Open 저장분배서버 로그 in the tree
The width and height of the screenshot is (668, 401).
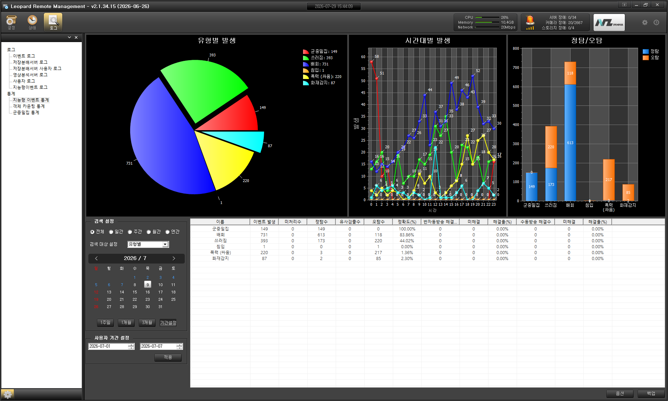(30, 62)
